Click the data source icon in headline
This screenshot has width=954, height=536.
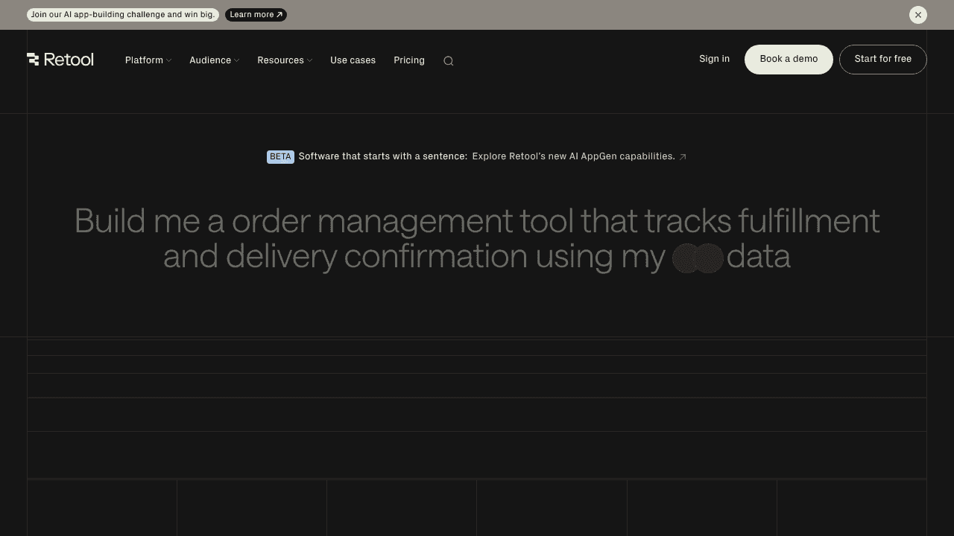(x=698, y=258)
